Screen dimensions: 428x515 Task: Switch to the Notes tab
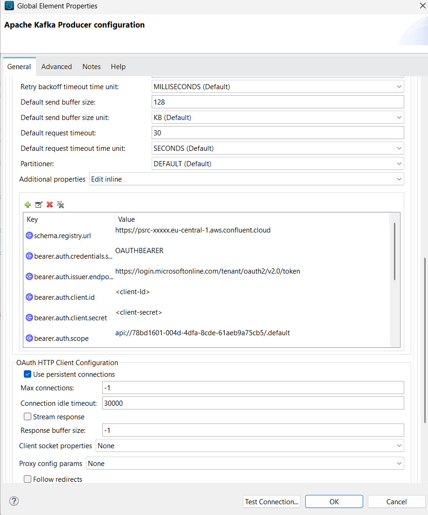[x=91, y=67]
